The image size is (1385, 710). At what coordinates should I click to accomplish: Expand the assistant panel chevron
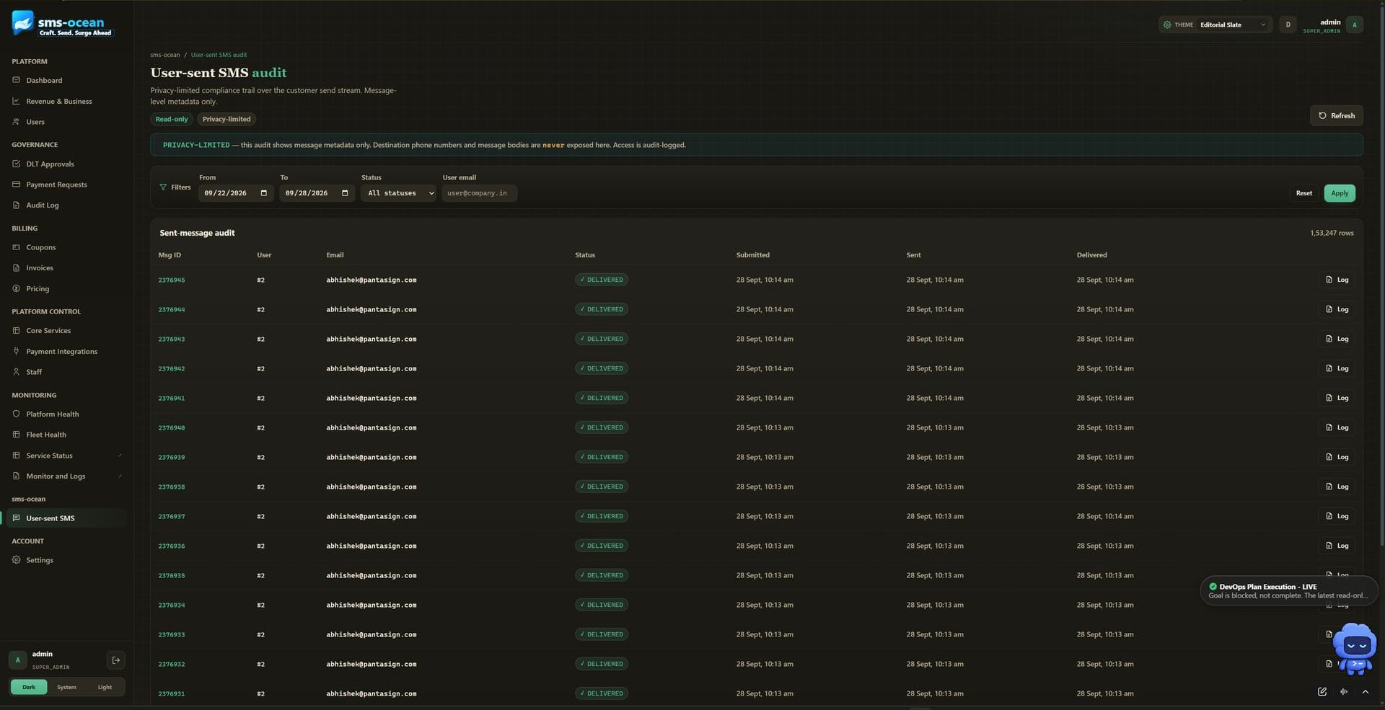click(1366, 691)
